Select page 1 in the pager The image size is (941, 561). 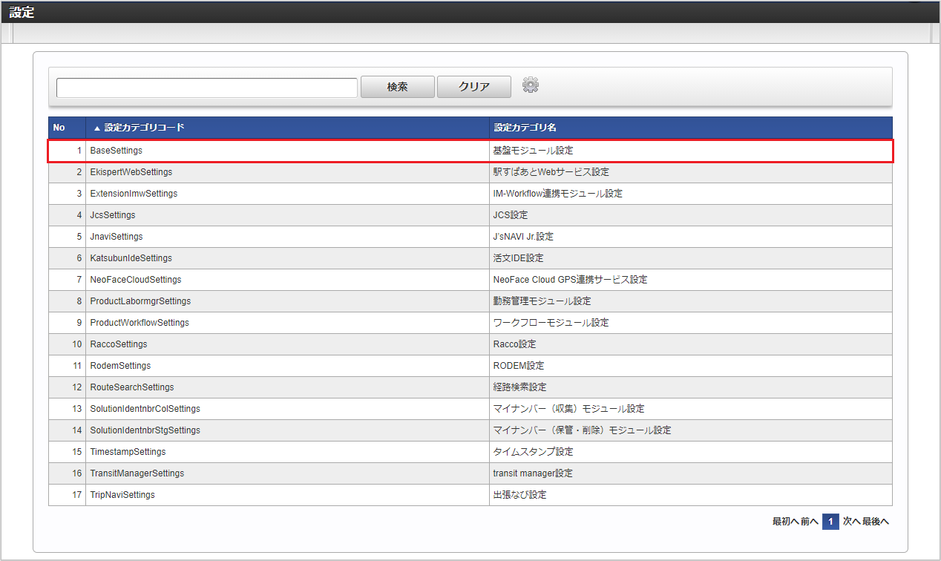pos(830,522)
